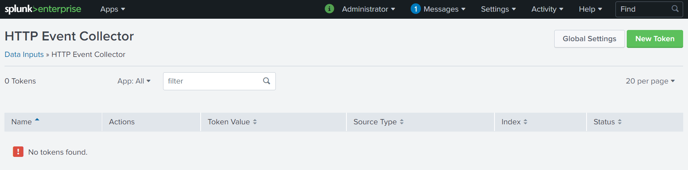Open the Administrator menu
This screenshot has height=170, width=688.
368,9
